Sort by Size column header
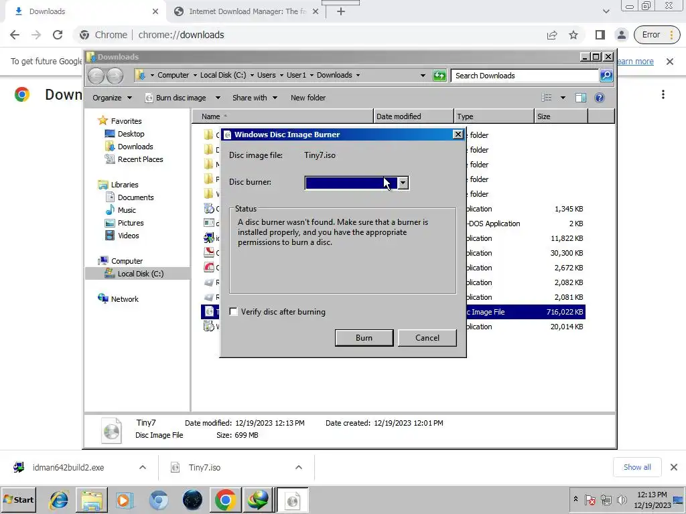The height and width of the screenshot is (514, 686). coord(561,116)
